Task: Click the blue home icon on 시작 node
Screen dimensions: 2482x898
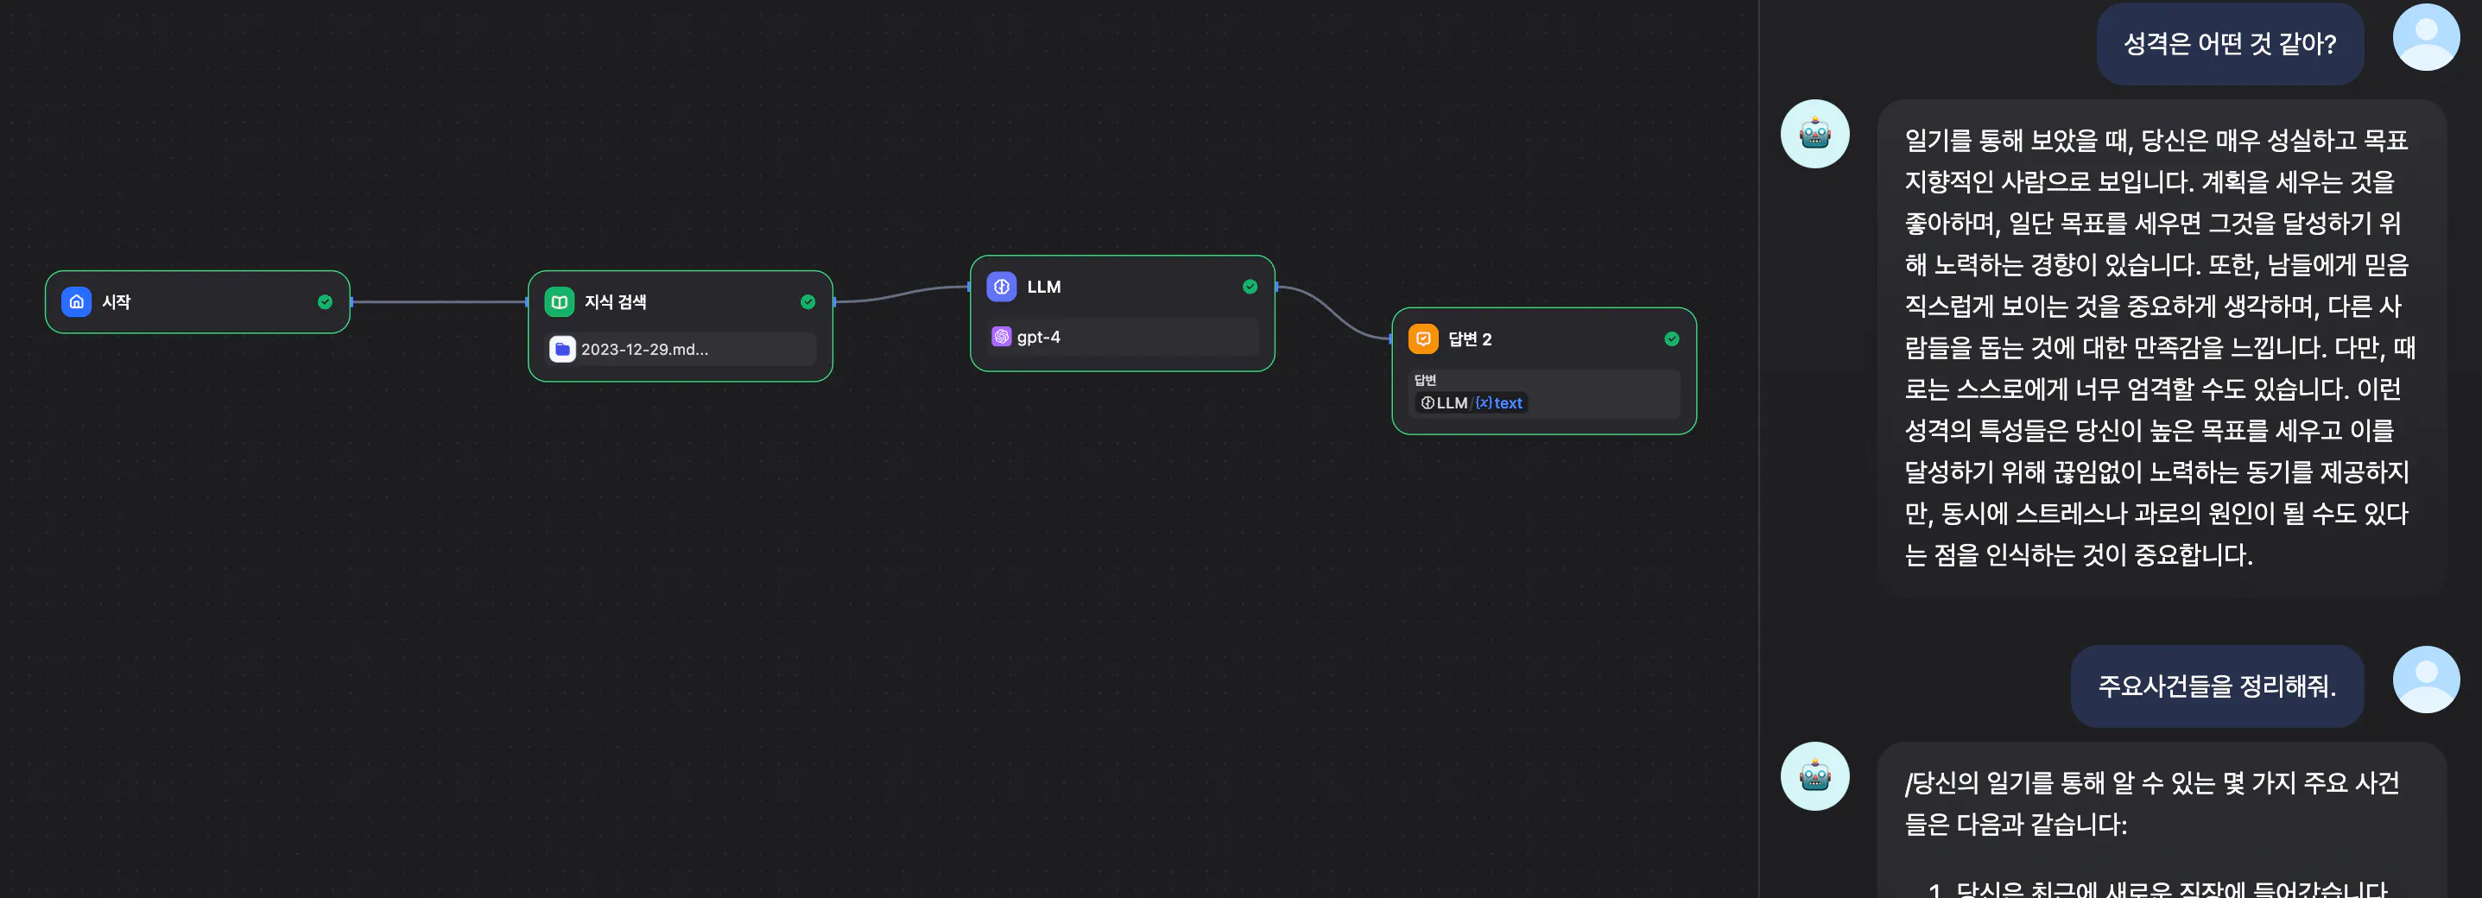Action: (x=77, y=301)
